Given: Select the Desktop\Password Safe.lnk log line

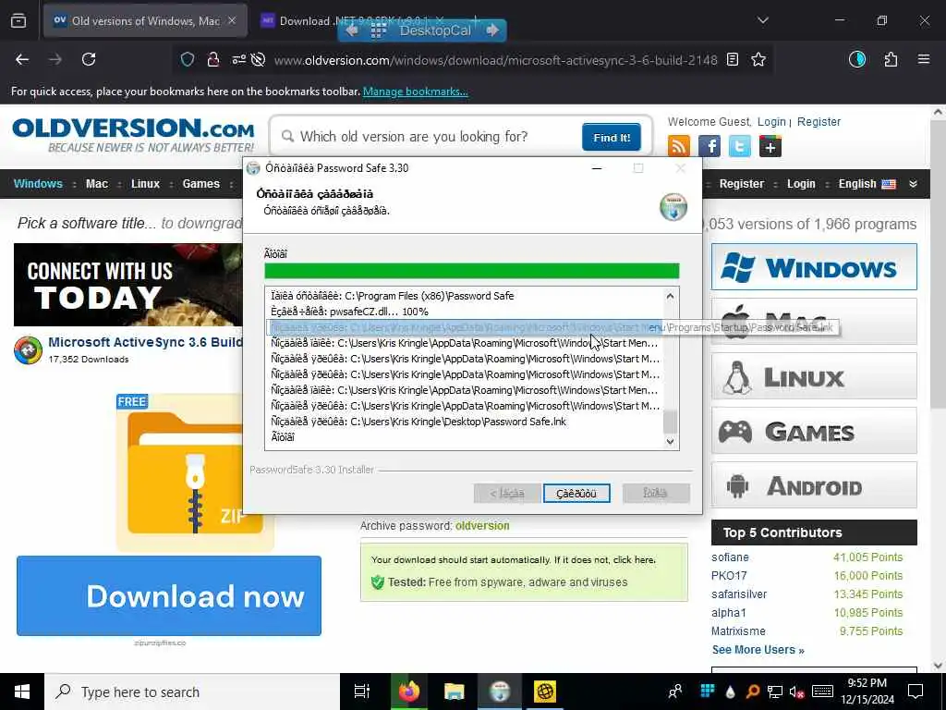Looking at the screenshot, I should point(465,422).
